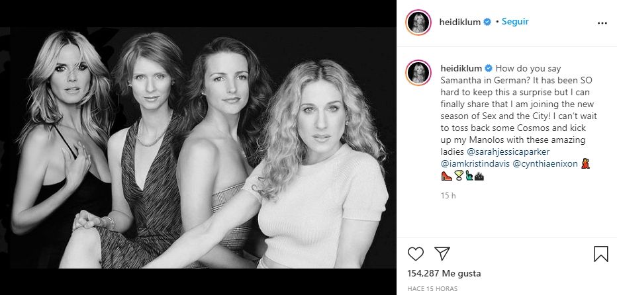Open the three-dots more options menu
The width and height of the screenshot is (617, 295).
[x=602, y=22]
